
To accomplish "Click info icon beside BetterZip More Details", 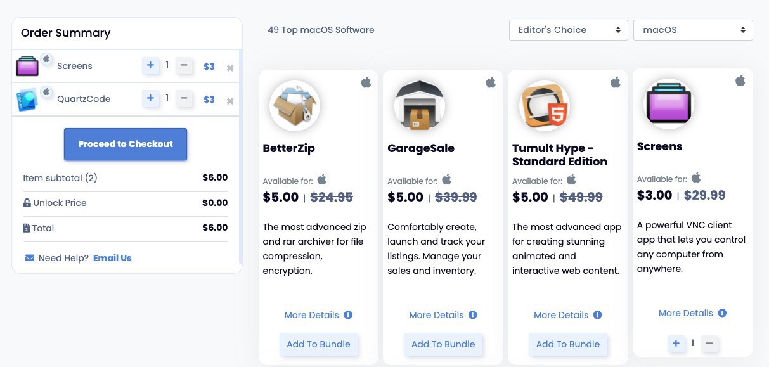I will [x=348, y=315].
